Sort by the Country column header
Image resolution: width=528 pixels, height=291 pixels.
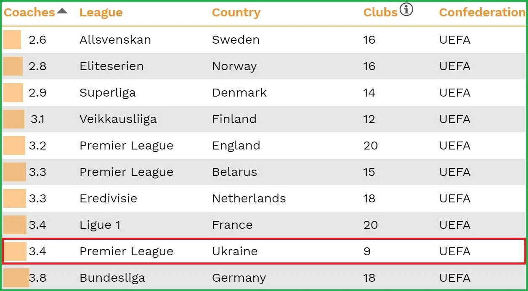point(236,13)
